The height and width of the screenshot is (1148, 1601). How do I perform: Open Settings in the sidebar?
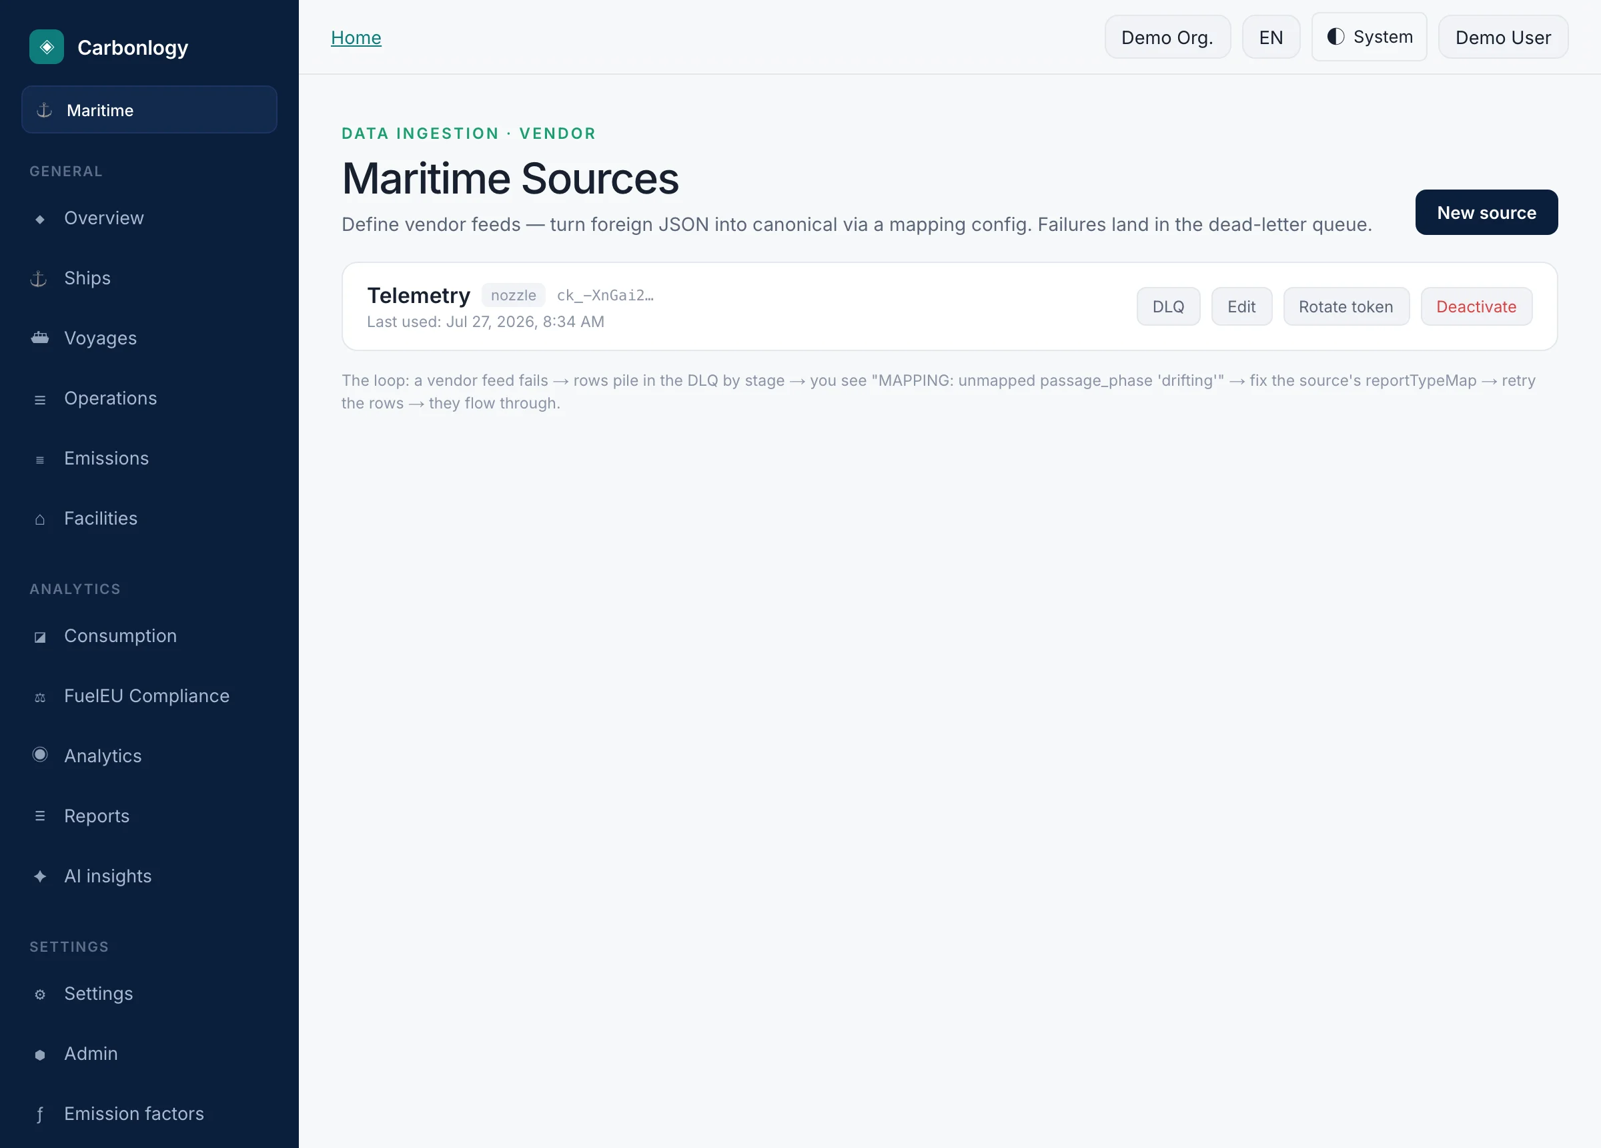click(x=149, y=993)
